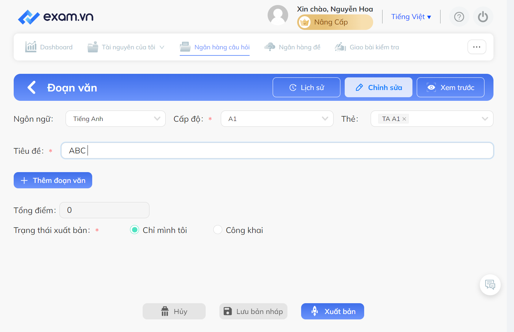Click the Xuất bản publish button
The image size is (514, 332).
point(332,311)
